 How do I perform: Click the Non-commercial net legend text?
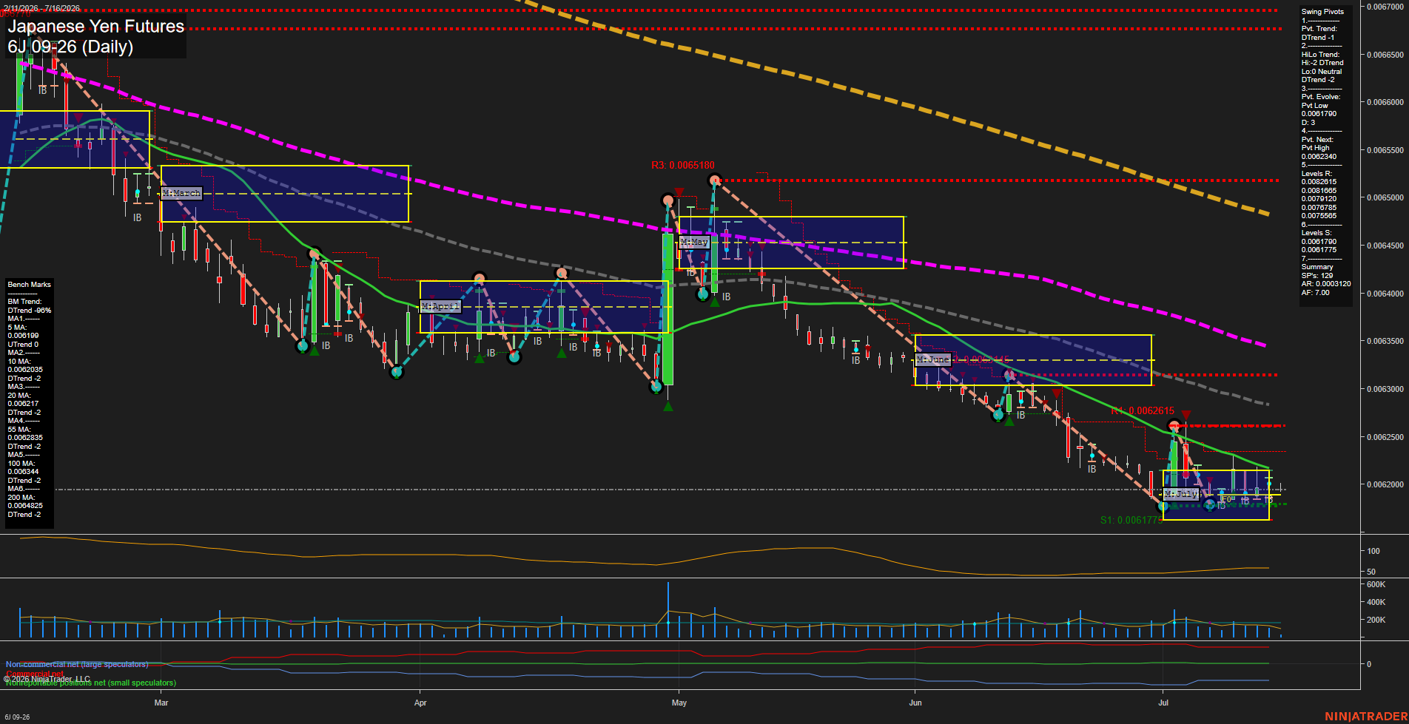click(x=77, y=664)
